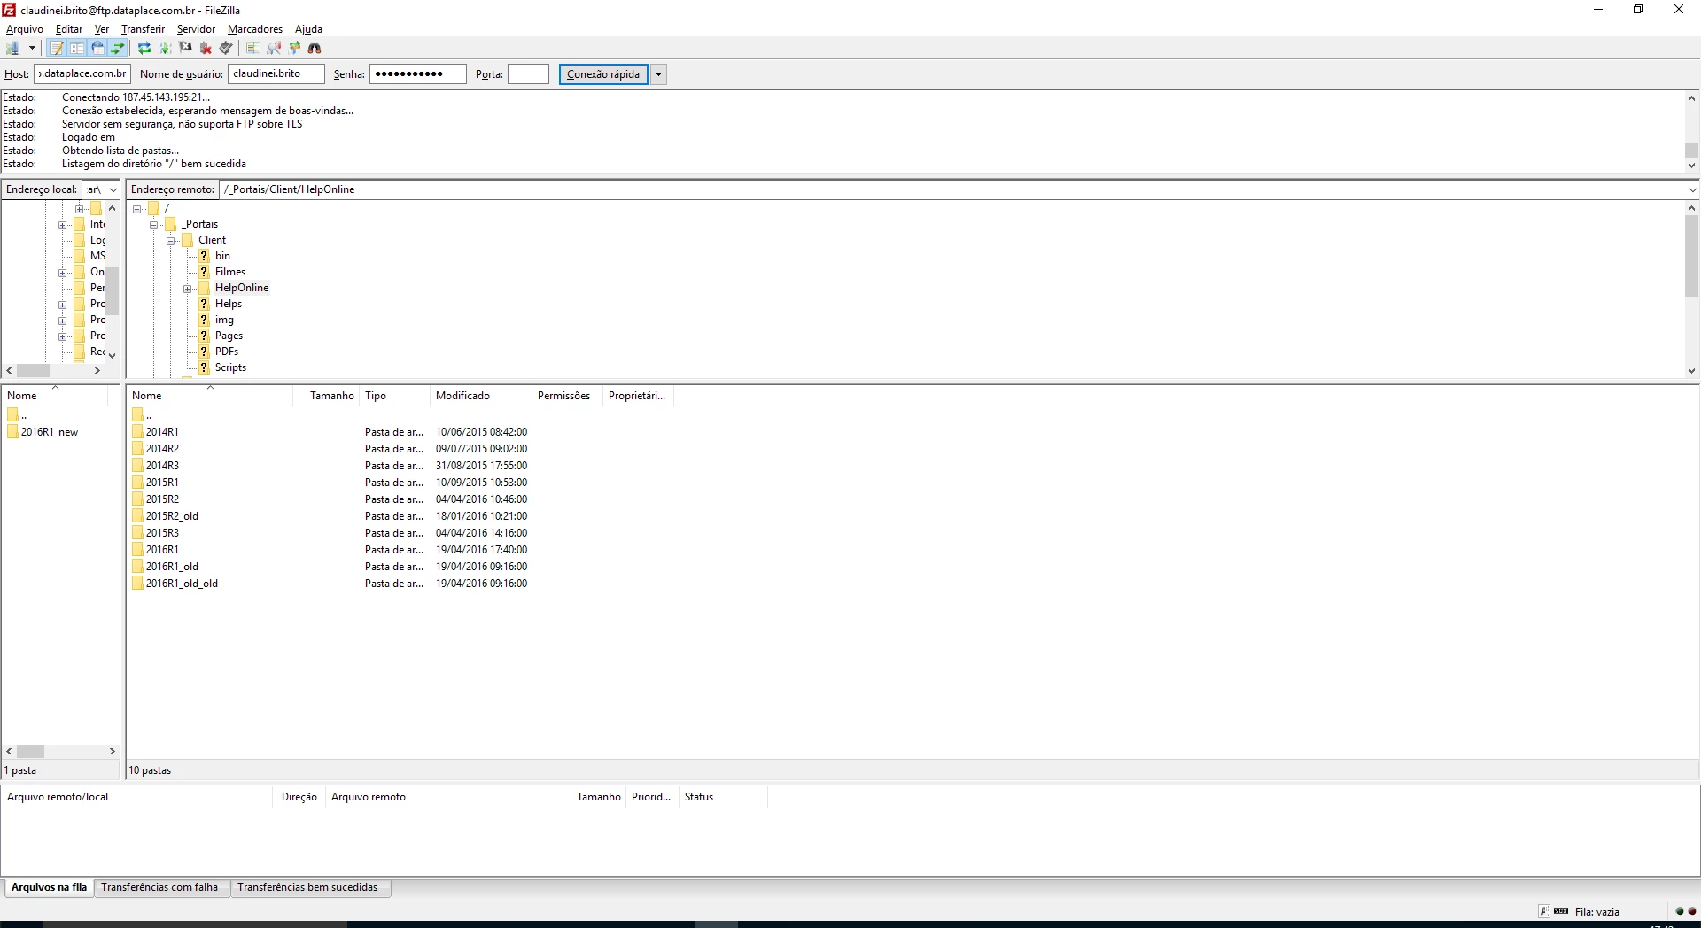Viewport: 1701px width, 928px height.
Task: Open the Ver menu
Action: coord(102,29)
